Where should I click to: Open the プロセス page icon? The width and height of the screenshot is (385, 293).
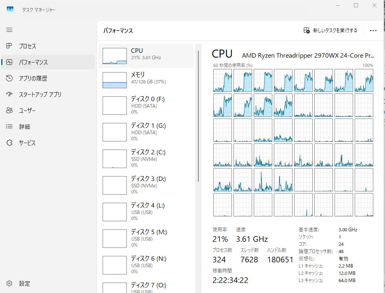tap(9, 46)
